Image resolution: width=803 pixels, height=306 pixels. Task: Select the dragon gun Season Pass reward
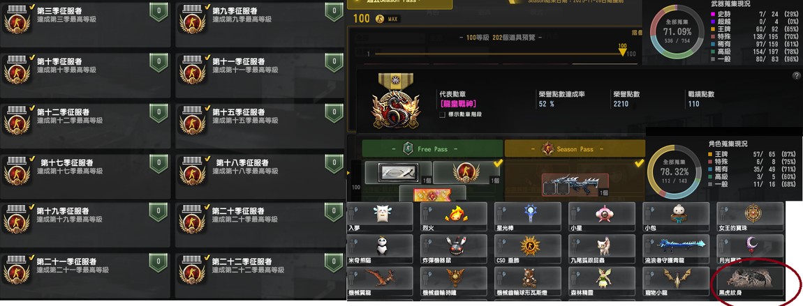pos(575,185)
